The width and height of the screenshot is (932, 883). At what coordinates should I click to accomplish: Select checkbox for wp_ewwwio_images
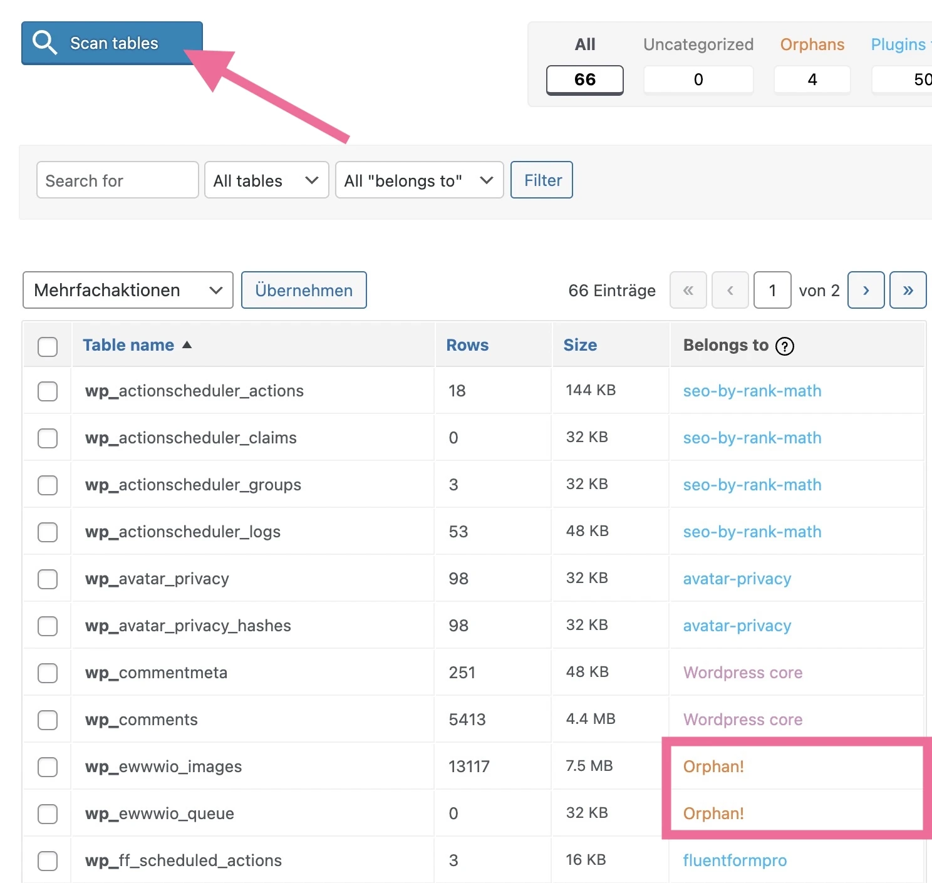(48, 767)
